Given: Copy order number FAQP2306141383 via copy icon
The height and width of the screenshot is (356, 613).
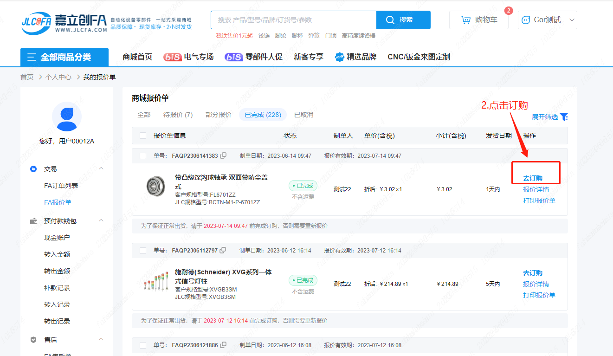Looking at the screenshot, I should pos(223,155).
